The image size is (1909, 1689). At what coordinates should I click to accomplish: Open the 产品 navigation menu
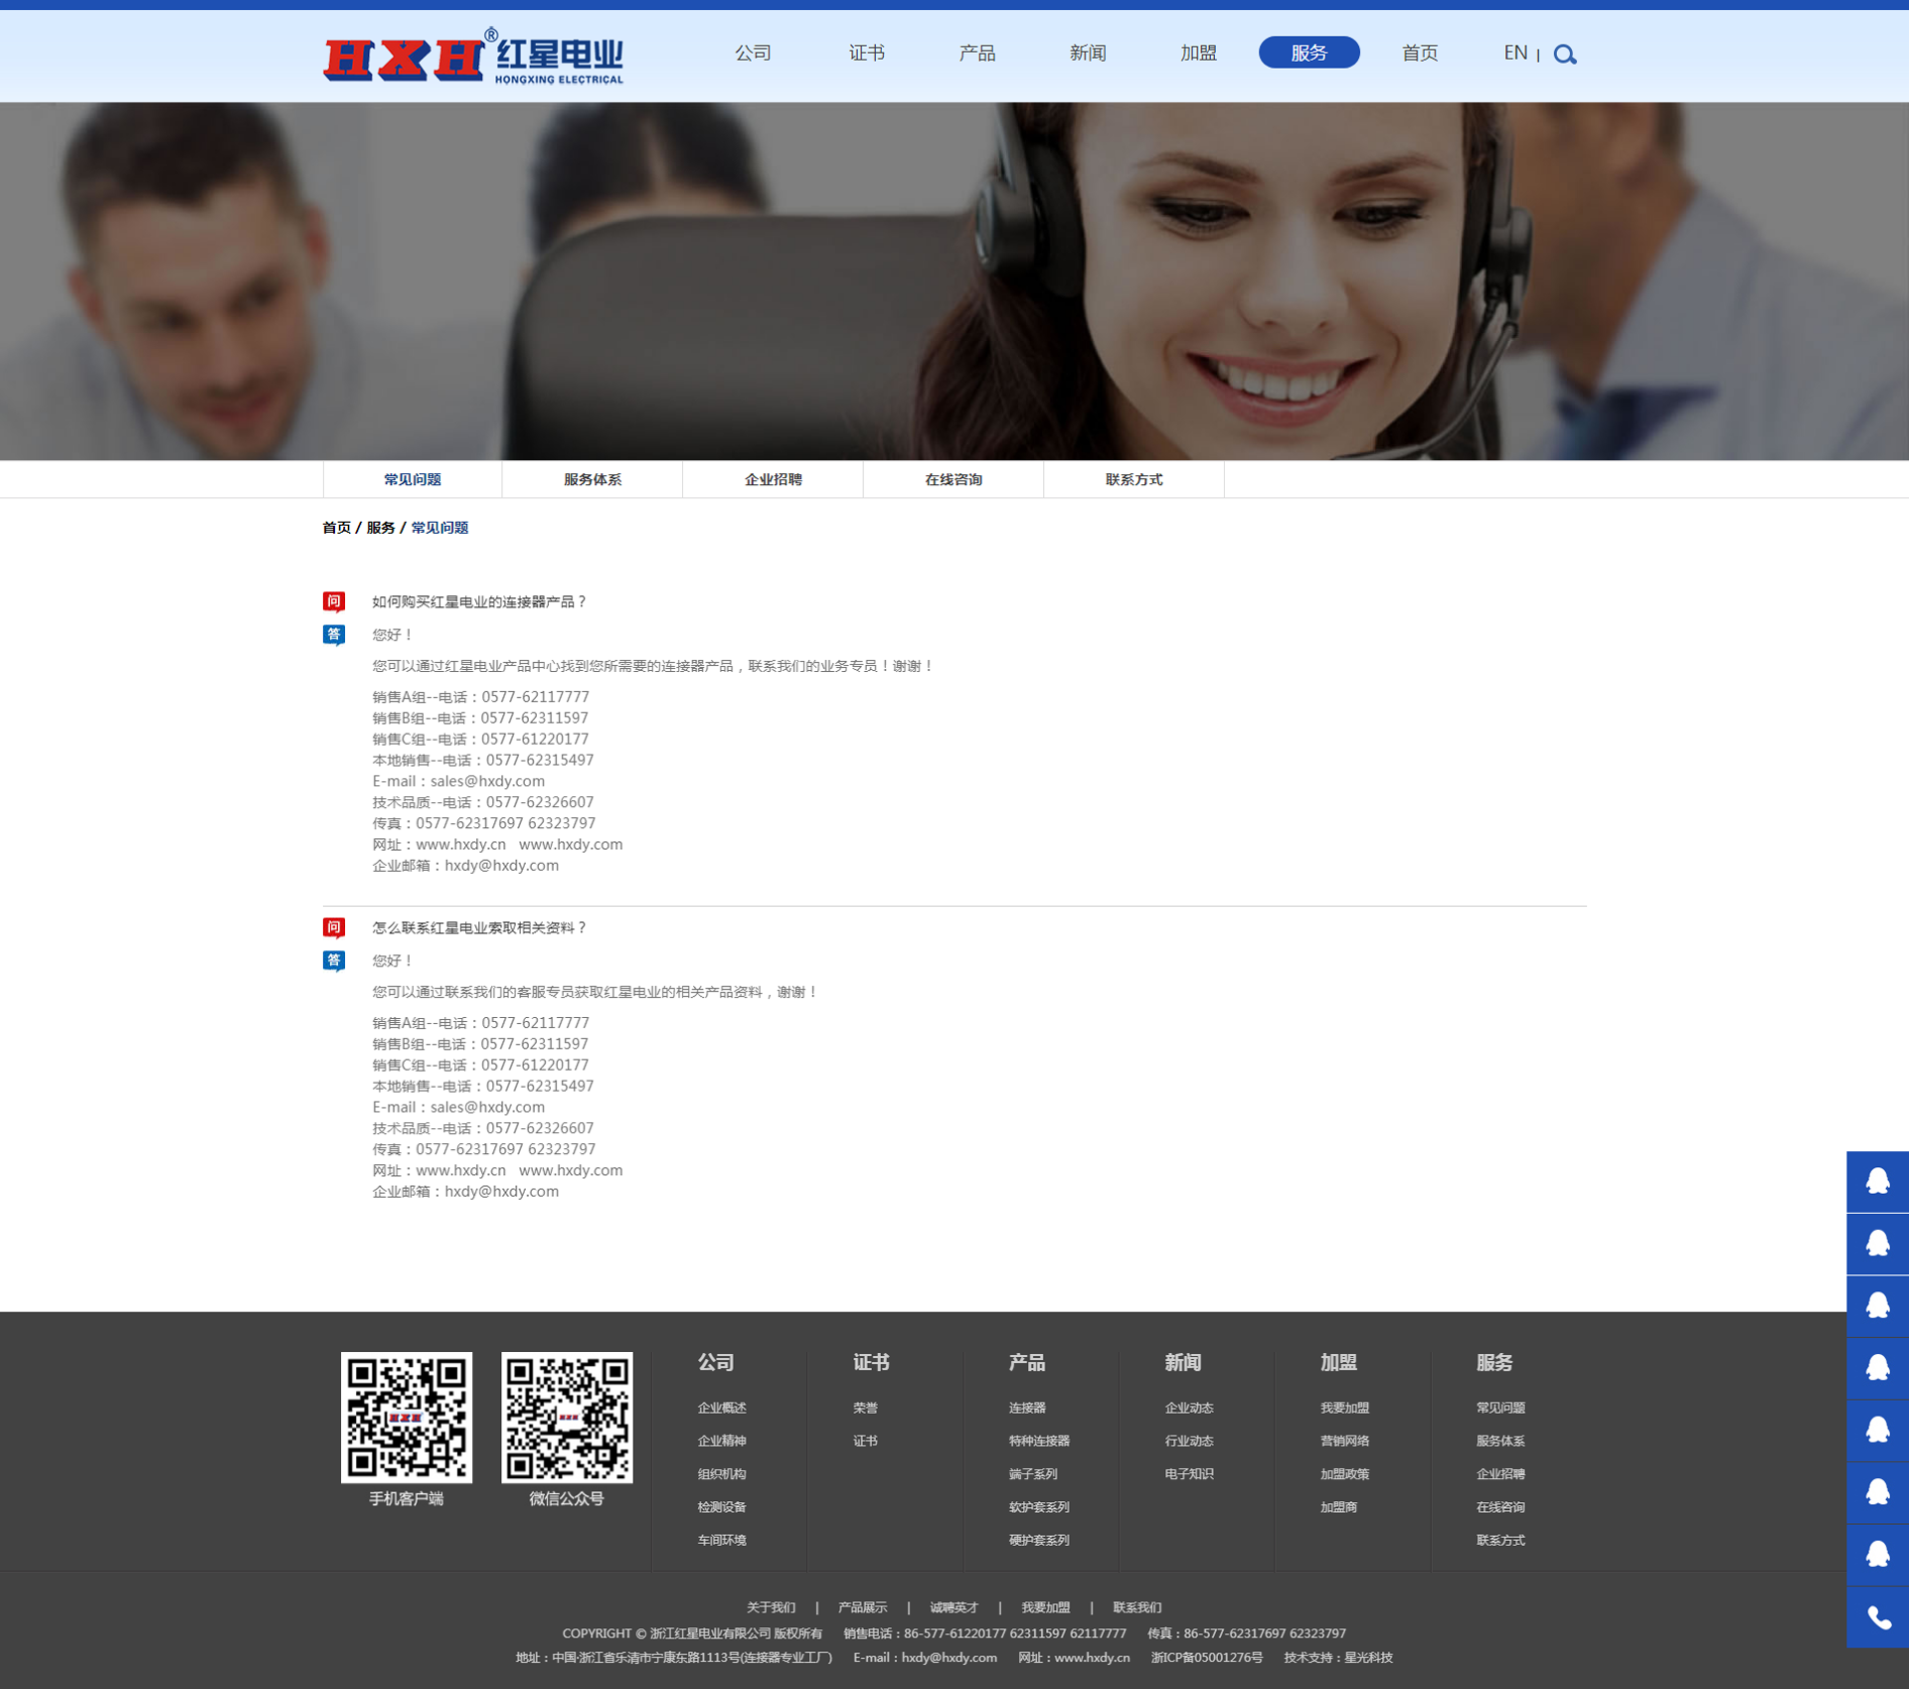coord(976,53)
